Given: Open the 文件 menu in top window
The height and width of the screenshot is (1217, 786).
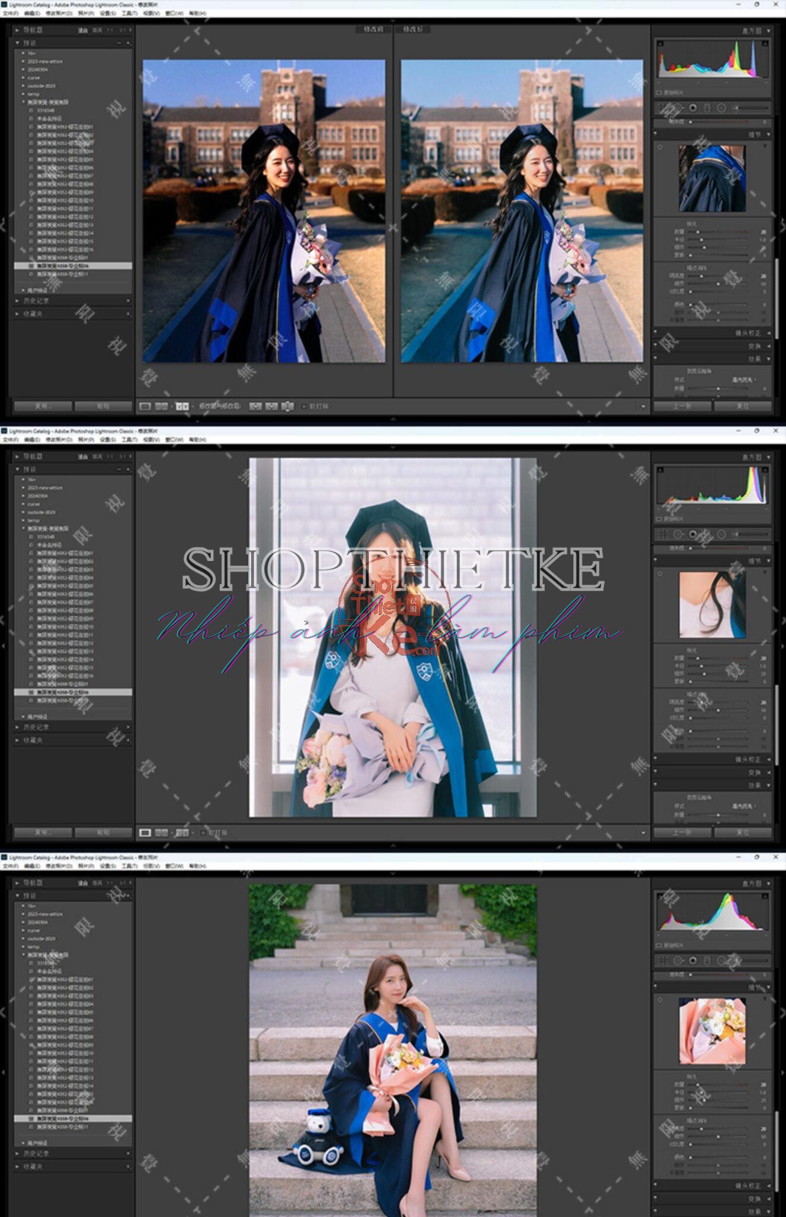Looking at the screenshot, I should tap(11, 13).
